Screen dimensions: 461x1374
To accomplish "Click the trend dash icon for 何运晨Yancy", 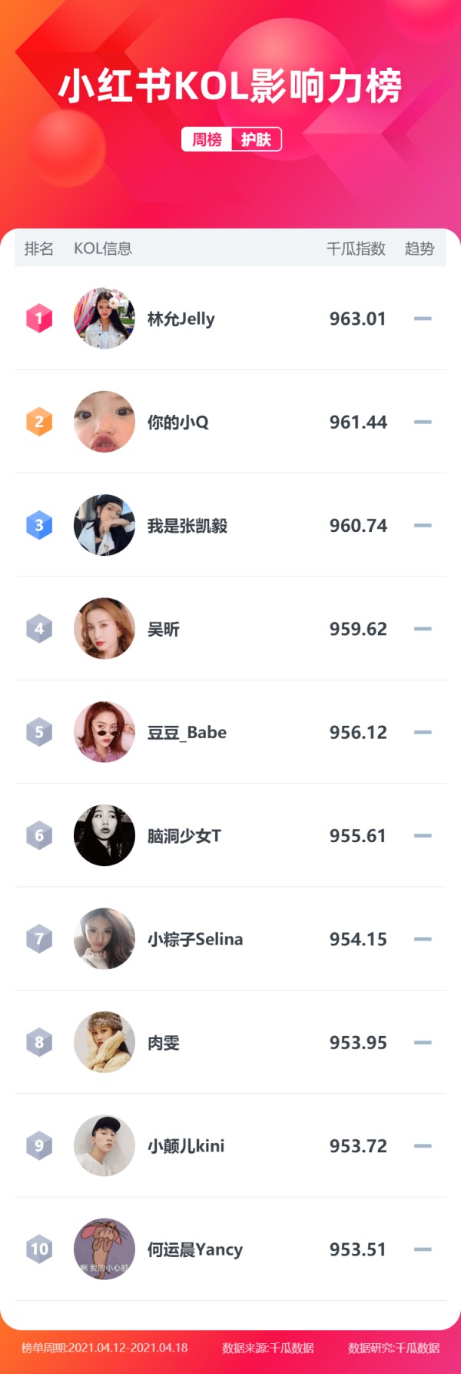I will pos(423,1249).
